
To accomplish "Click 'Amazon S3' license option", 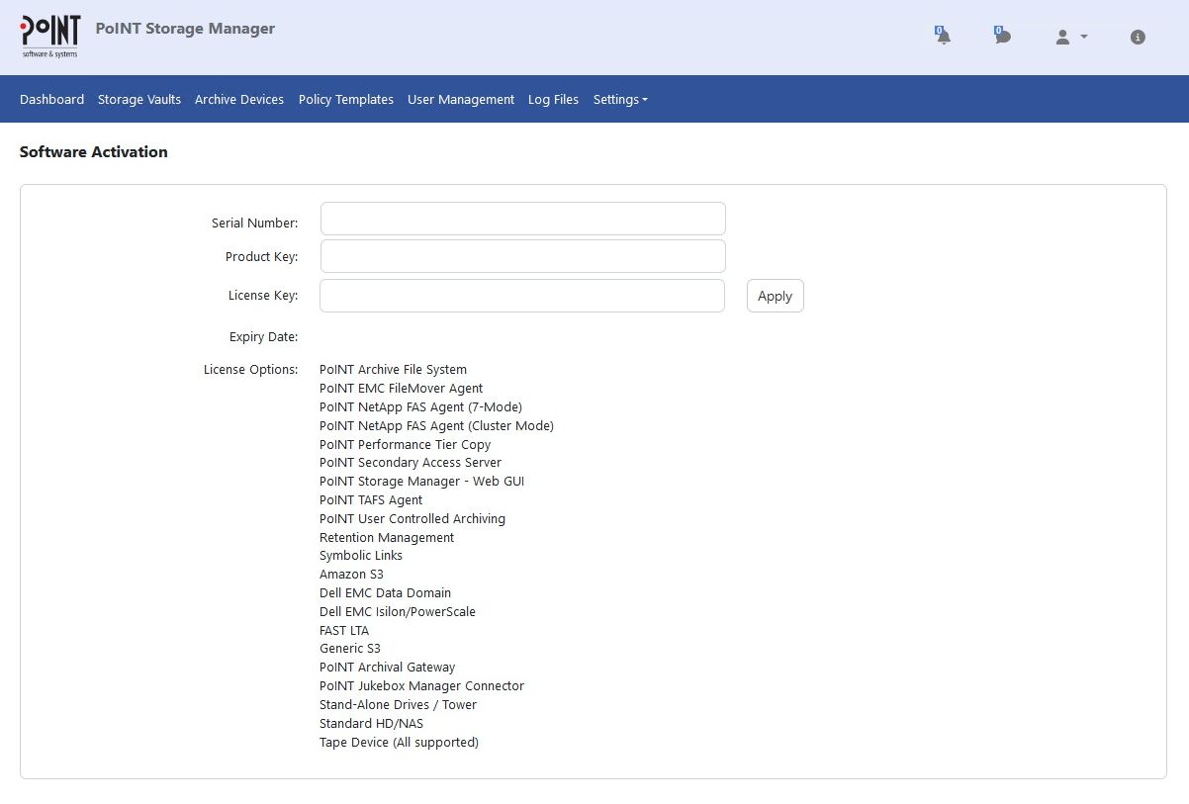I will [x=351, y=575].
